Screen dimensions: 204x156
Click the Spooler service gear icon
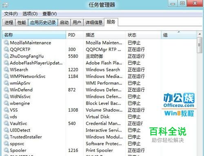click(x=6, y=150)
